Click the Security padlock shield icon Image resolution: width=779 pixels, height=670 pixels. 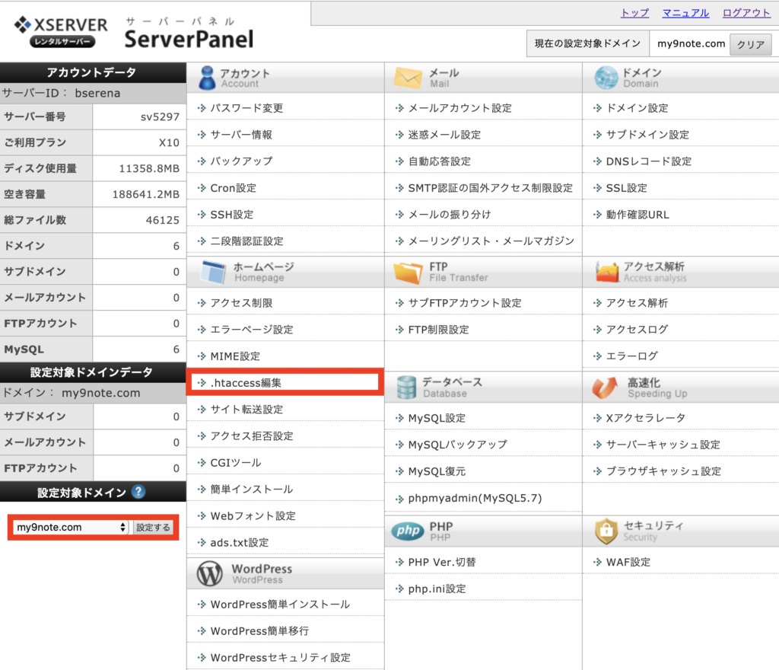pyautogui.click(x=606, y=531)
